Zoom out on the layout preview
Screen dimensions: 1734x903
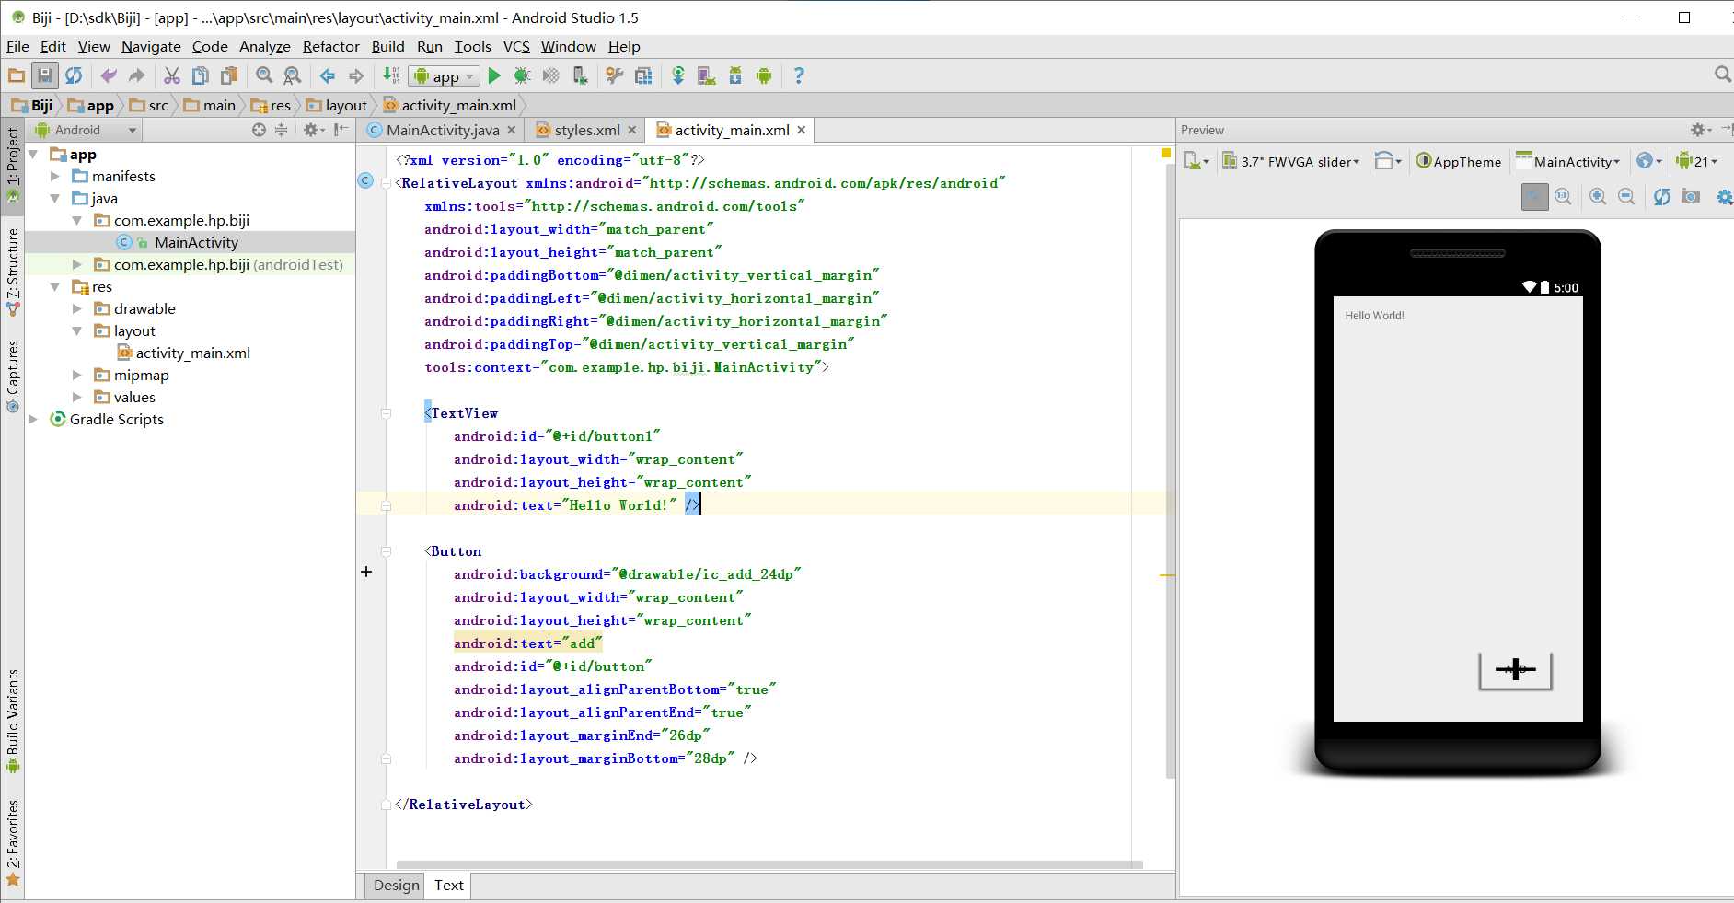coord(1626,196)
